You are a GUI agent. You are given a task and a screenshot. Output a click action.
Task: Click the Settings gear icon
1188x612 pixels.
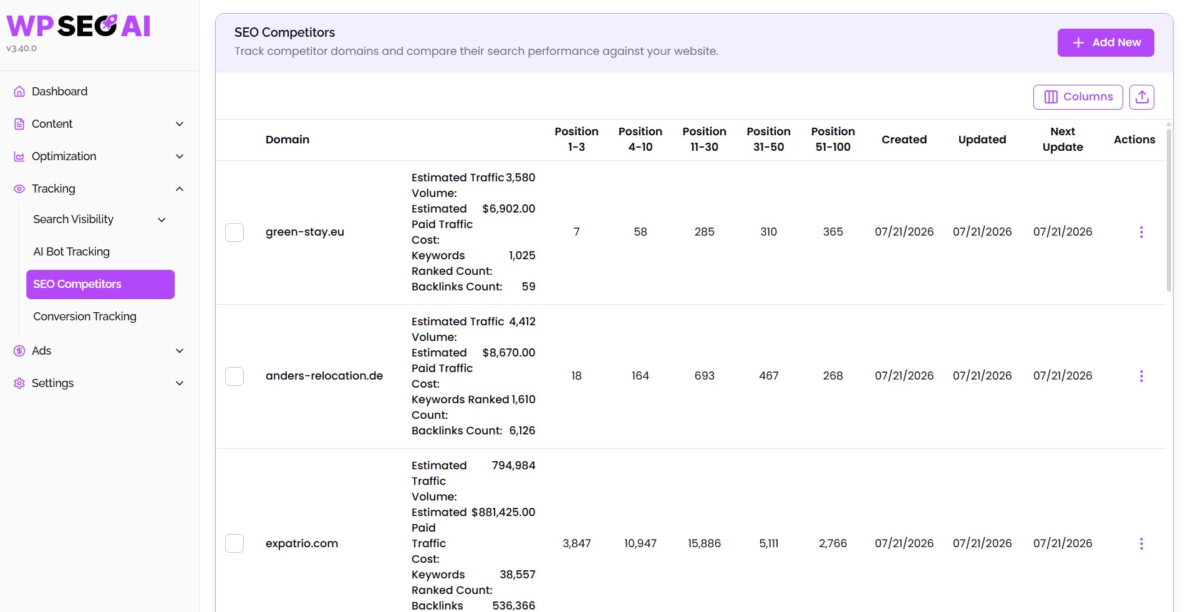[19, 383]
